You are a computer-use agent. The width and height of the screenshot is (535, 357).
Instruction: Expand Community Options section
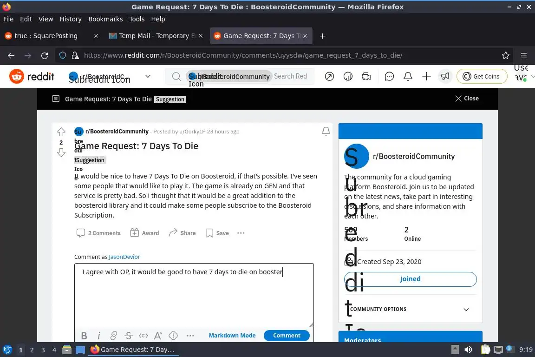[410, 309]
